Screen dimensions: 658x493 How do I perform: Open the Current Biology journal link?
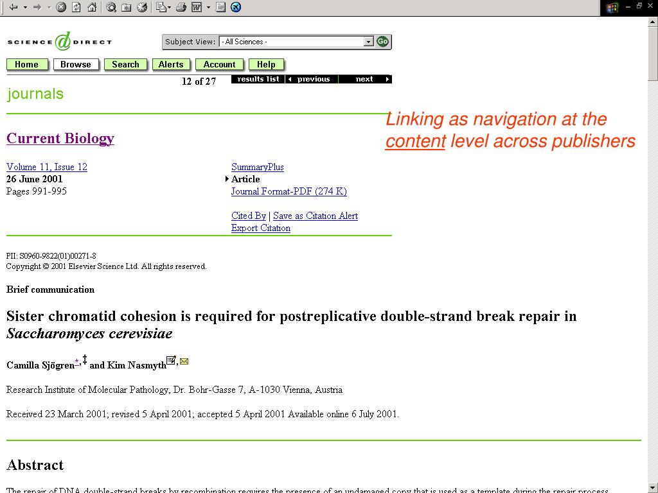60,139
